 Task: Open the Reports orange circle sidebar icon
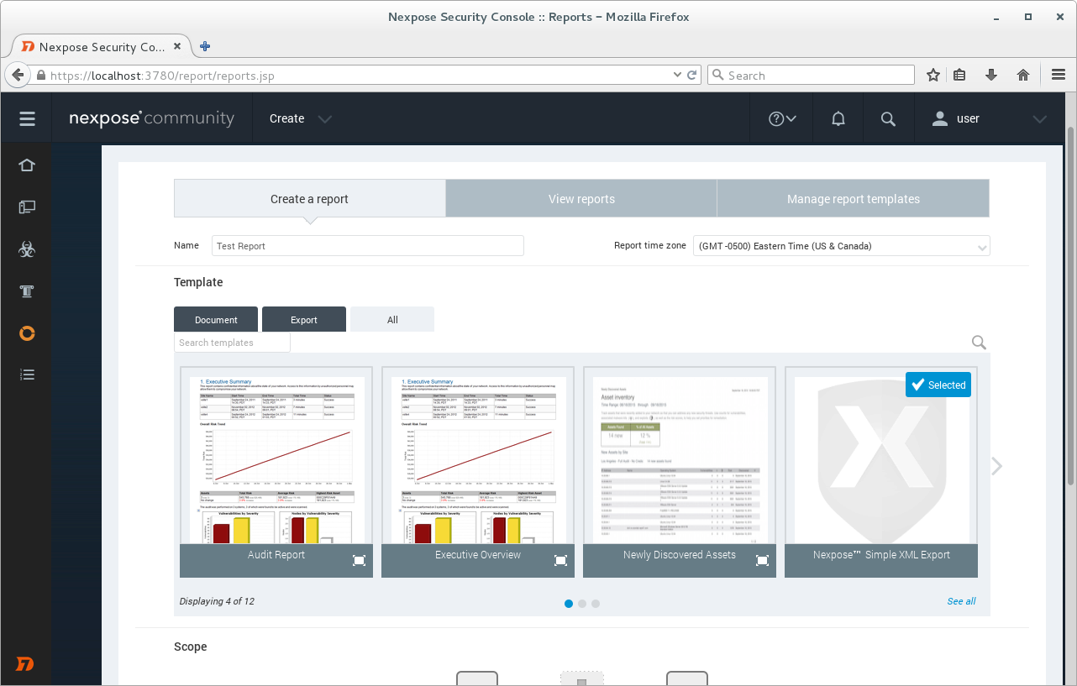coord(27,333)
